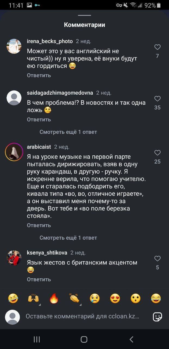Image resolution: width=169 pixels, height=349 pixels.
Task: Insert the crying face emoji
Action: coord(95,299)
